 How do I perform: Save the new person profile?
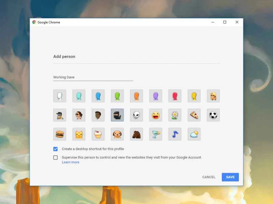pos(230,177)
